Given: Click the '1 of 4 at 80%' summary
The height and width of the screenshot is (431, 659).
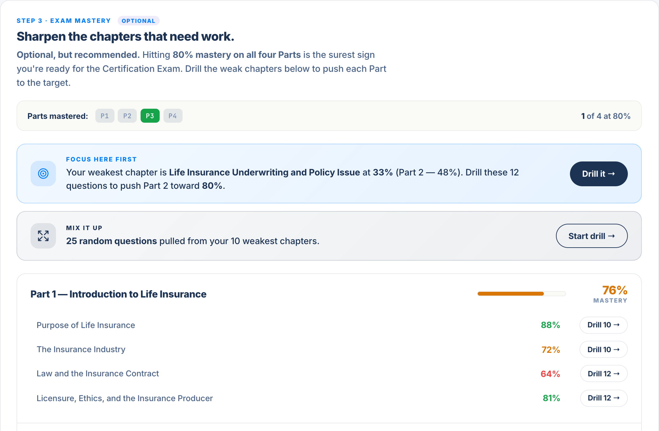Looking at the screenshot, I should pyautogui.click(x=606, y=116).
